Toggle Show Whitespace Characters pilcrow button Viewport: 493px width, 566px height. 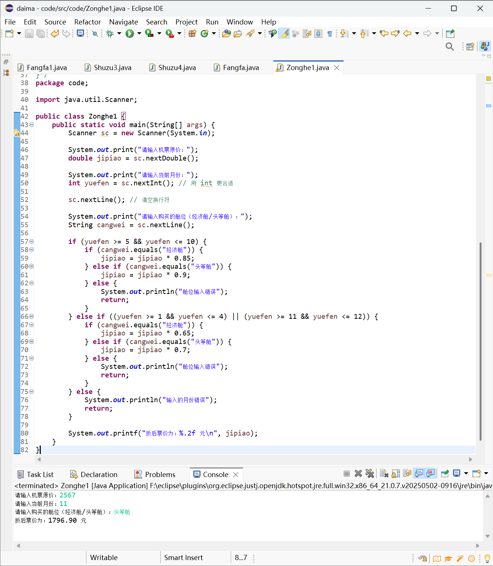point(329,34)
